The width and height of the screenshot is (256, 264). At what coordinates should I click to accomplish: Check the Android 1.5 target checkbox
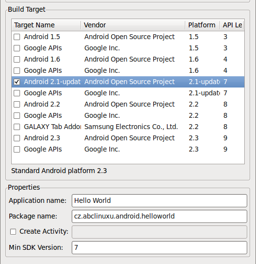coord(17,37)
